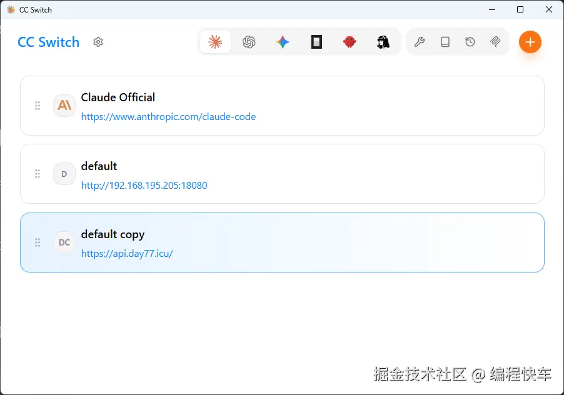Image resolution: width=564 pixels, height=395 pixels.
Task: Click the drag handle on default copy card
Action: 38,242
